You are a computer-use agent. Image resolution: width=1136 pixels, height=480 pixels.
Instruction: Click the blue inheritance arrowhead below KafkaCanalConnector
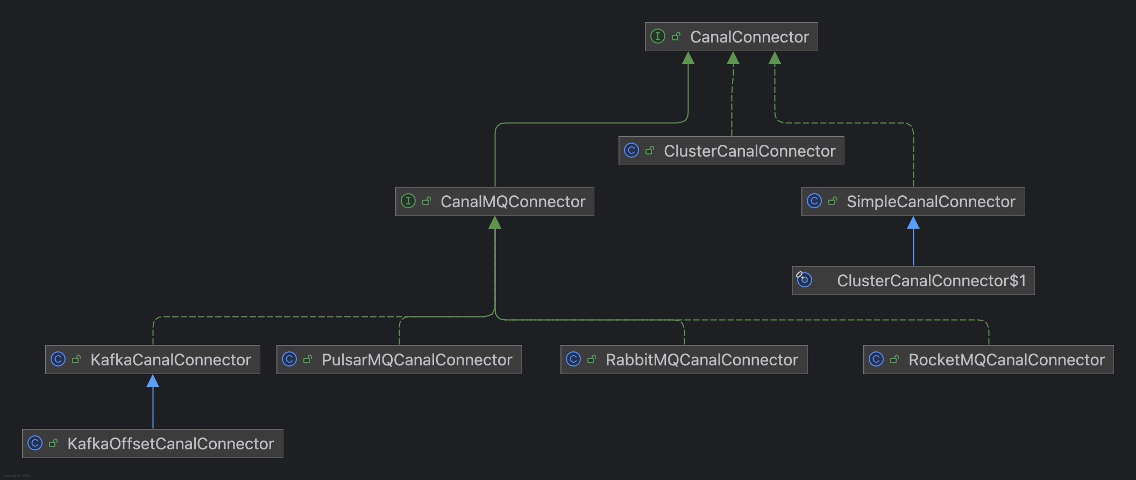tap(153, 381)
